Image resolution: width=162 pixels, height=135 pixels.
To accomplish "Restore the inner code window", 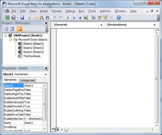I will (152, 11).
